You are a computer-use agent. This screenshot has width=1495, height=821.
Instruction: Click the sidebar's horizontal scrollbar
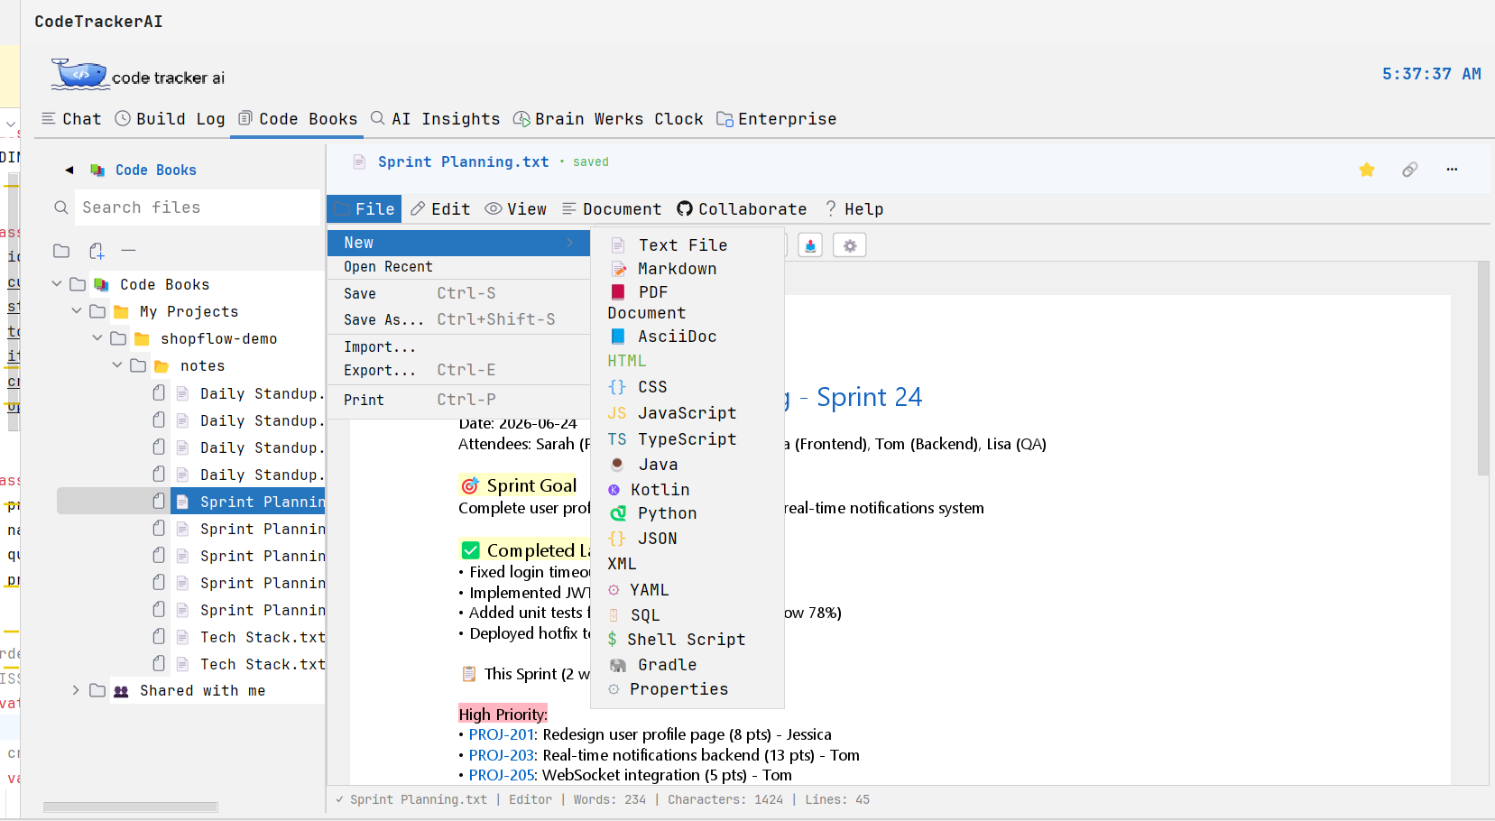click(131, 807)
